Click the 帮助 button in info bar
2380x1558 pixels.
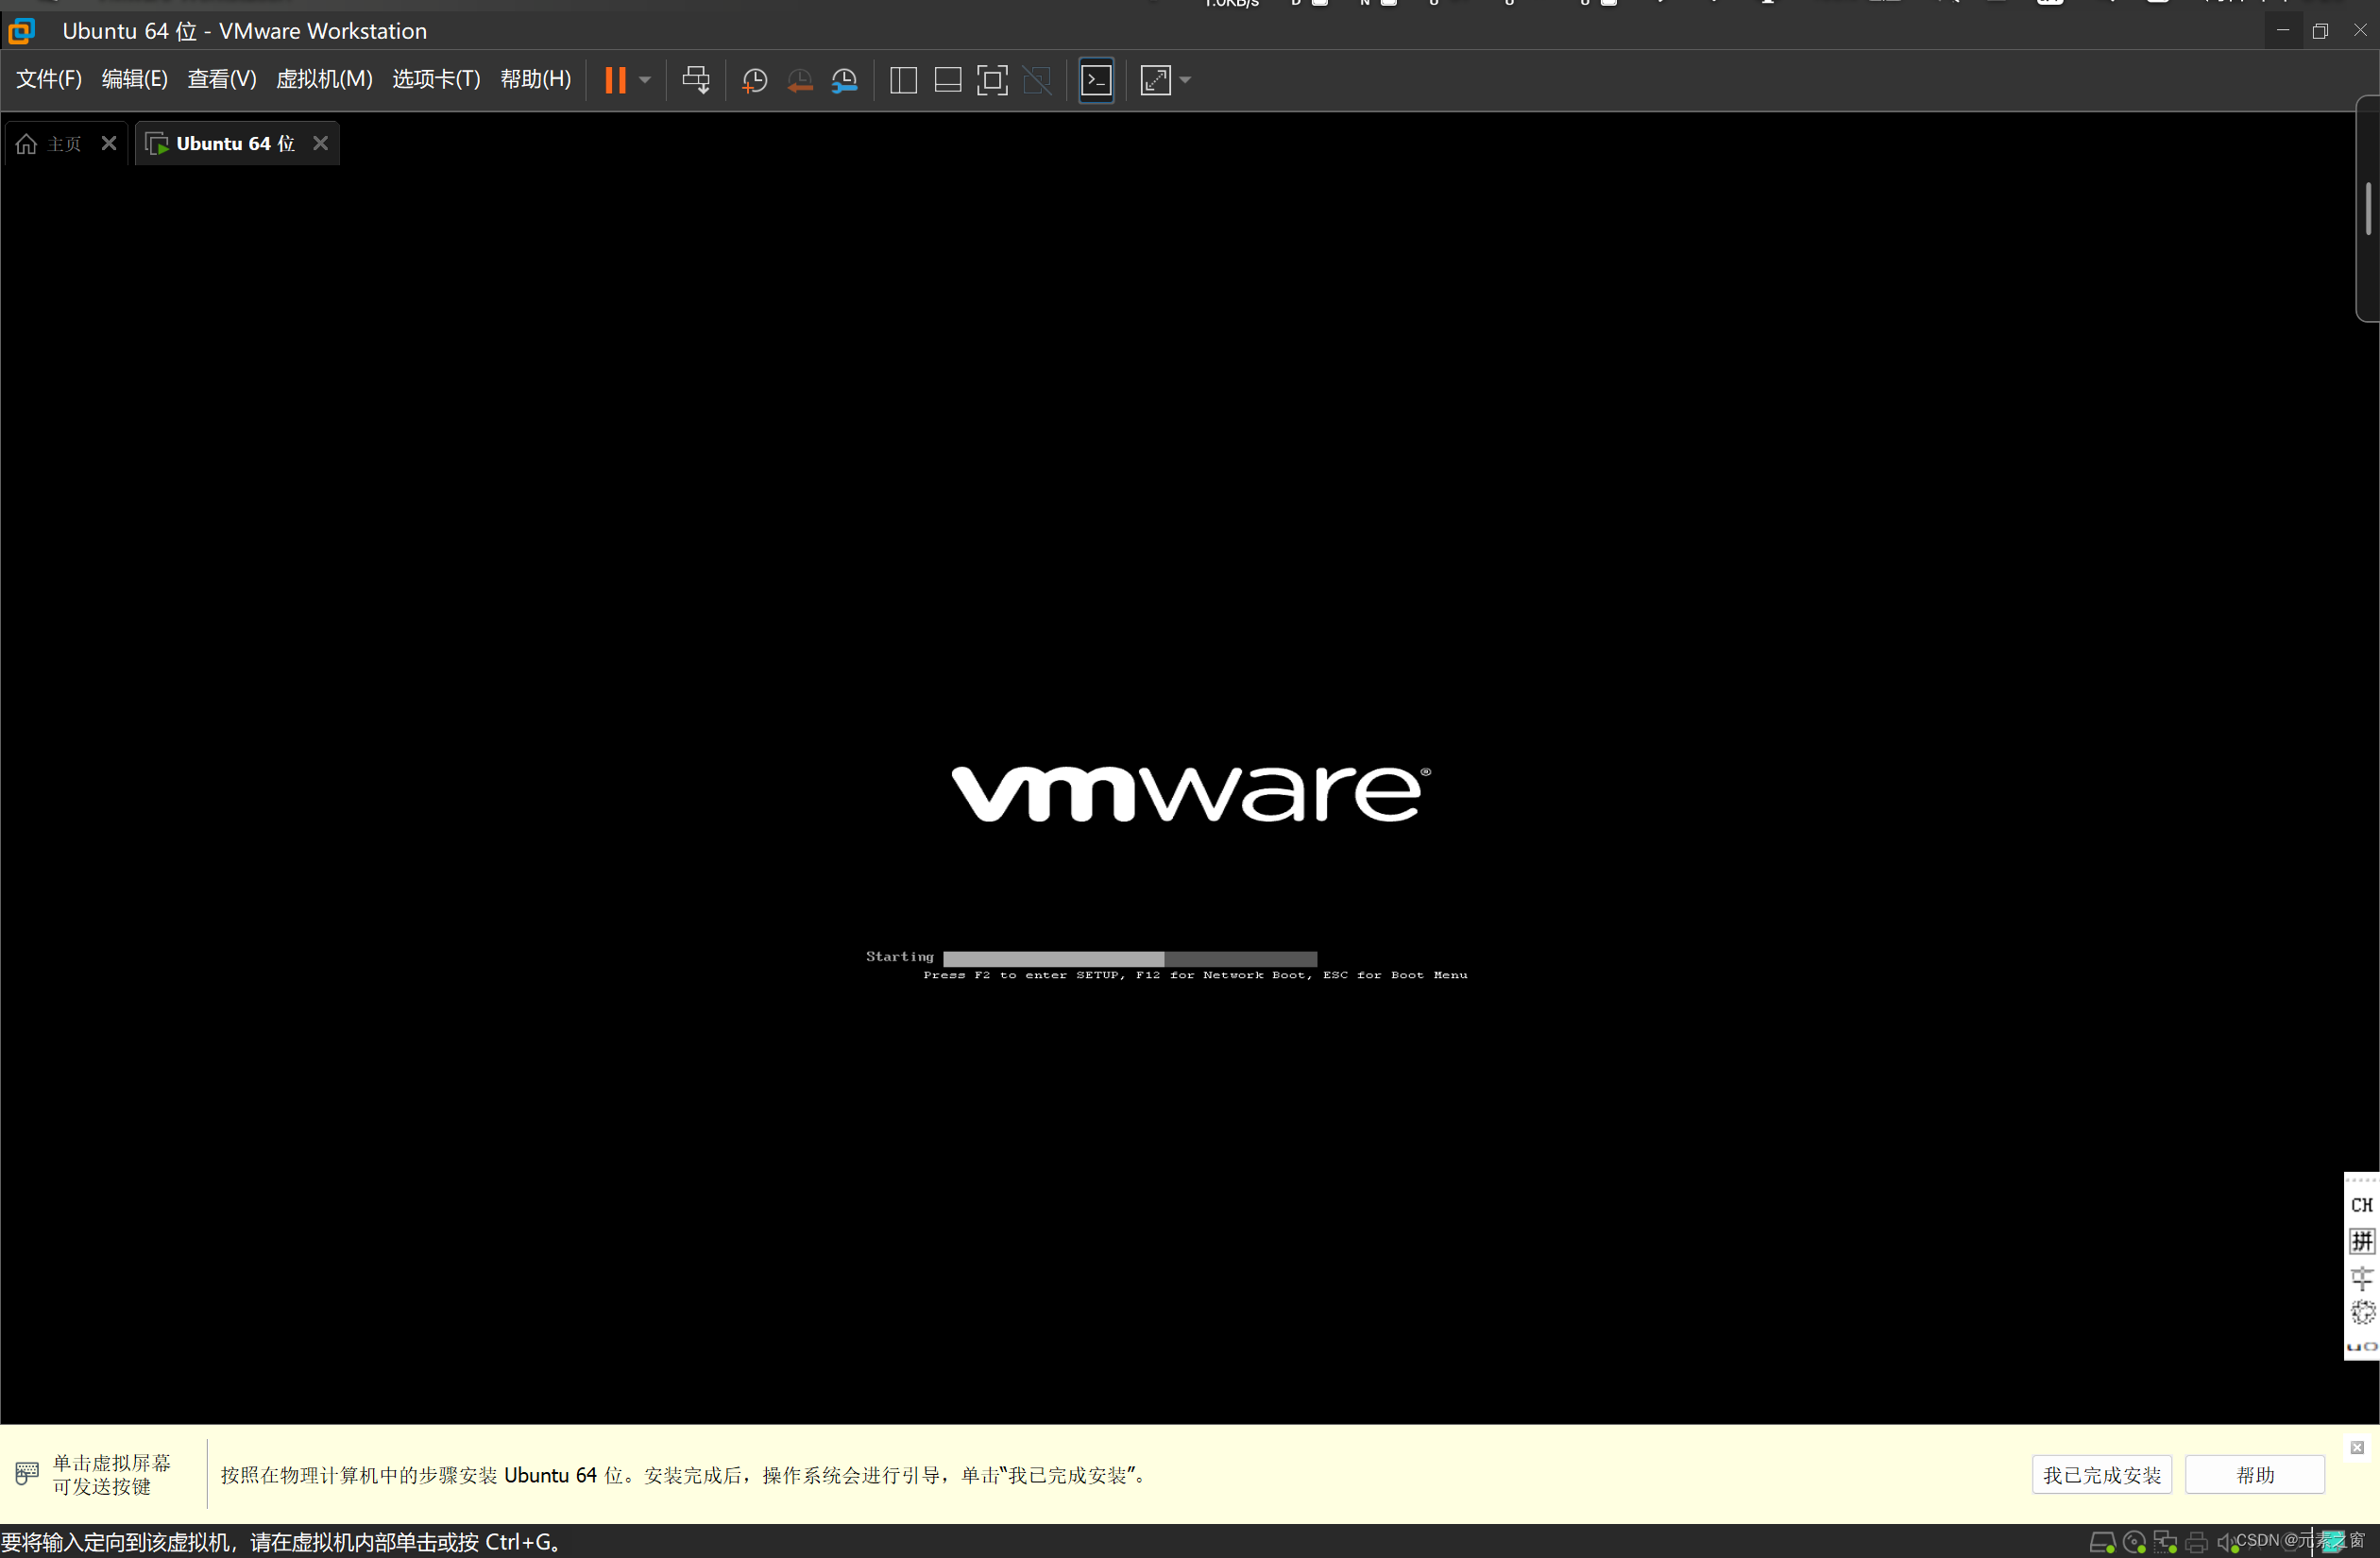(2254, 1475)
